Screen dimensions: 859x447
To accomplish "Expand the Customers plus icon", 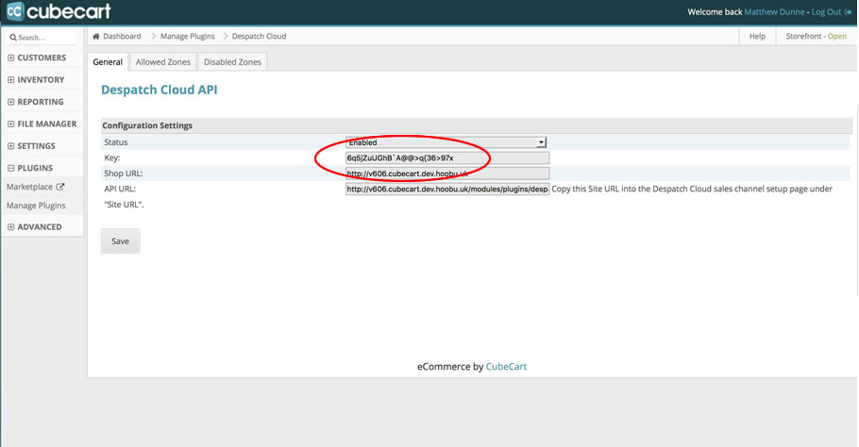I will (10, 58).
